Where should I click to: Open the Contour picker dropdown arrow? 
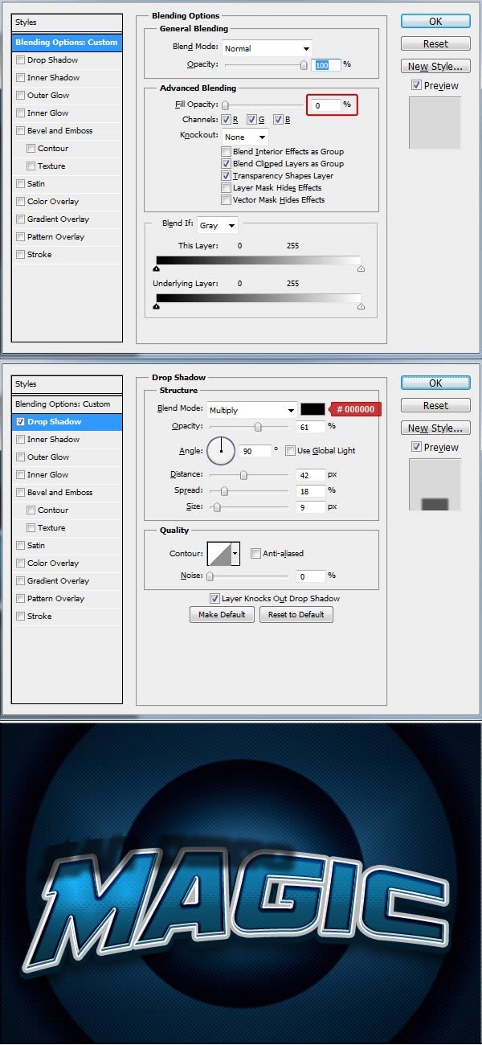coord(235,553)
